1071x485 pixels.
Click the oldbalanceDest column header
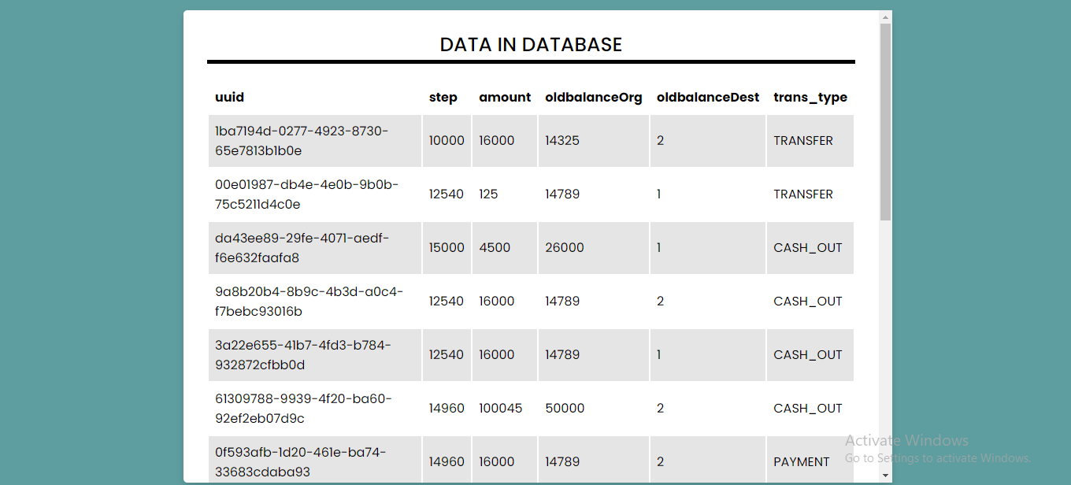coord(708,98)
